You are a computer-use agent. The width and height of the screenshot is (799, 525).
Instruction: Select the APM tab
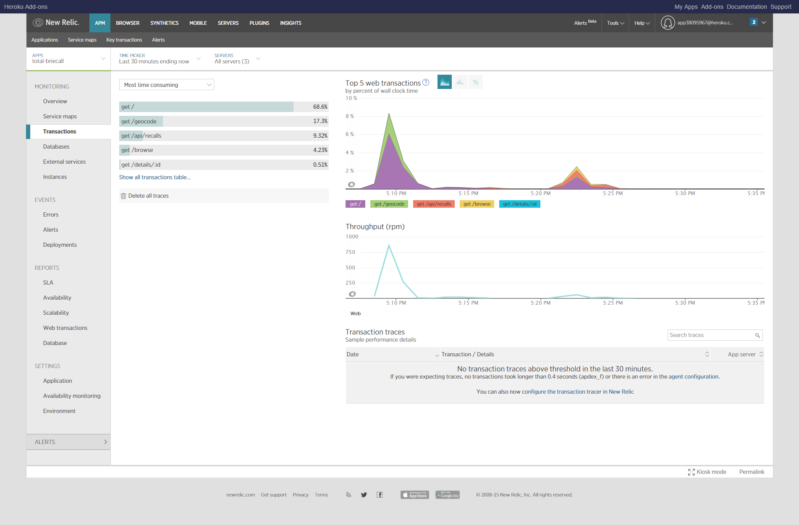click(x=100, y=23)
